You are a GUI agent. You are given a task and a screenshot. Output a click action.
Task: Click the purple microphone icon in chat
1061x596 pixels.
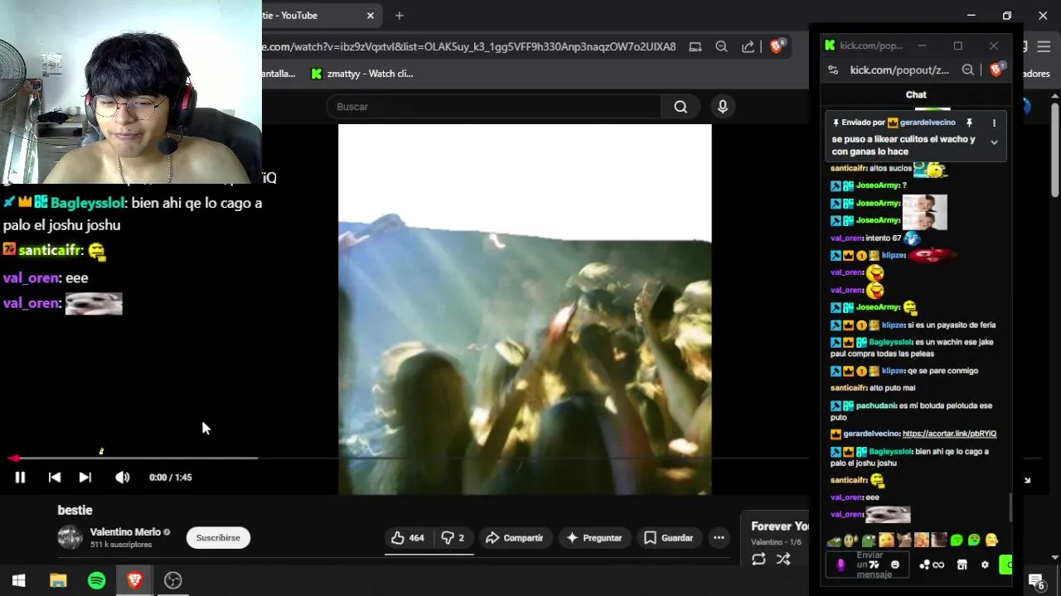click(840, 565)
